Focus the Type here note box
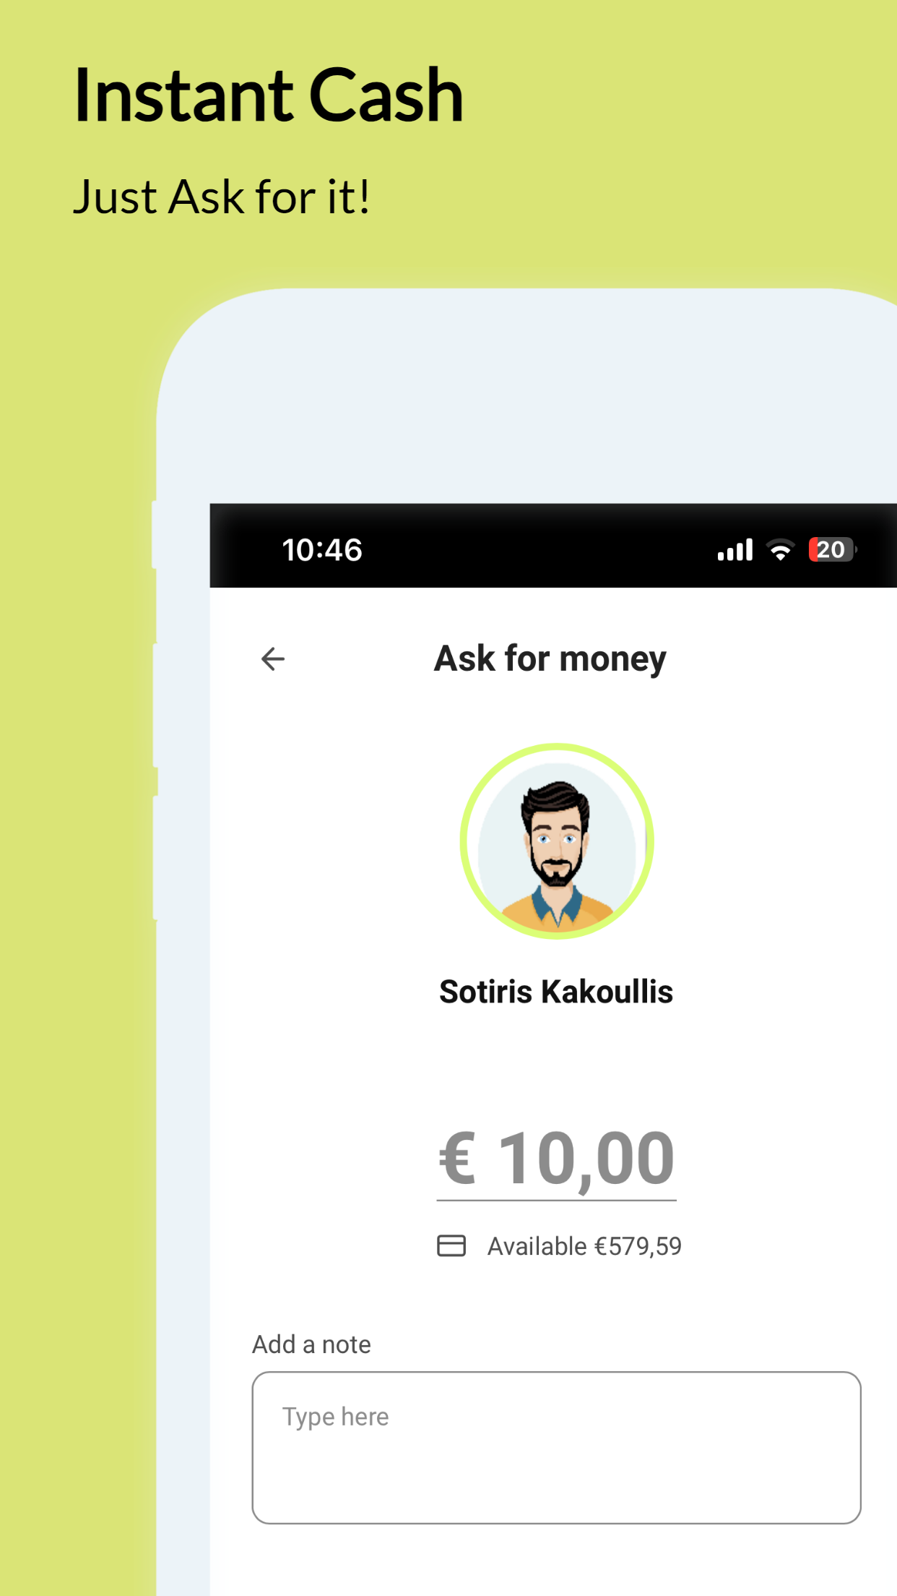This screenshot has width=897, height=1596. click(556, 1448)
